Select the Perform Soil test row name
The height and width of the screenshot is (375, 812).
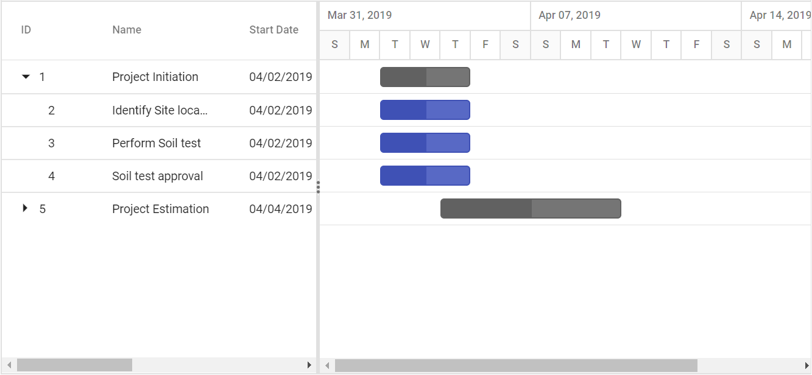(x=157, y=143)
